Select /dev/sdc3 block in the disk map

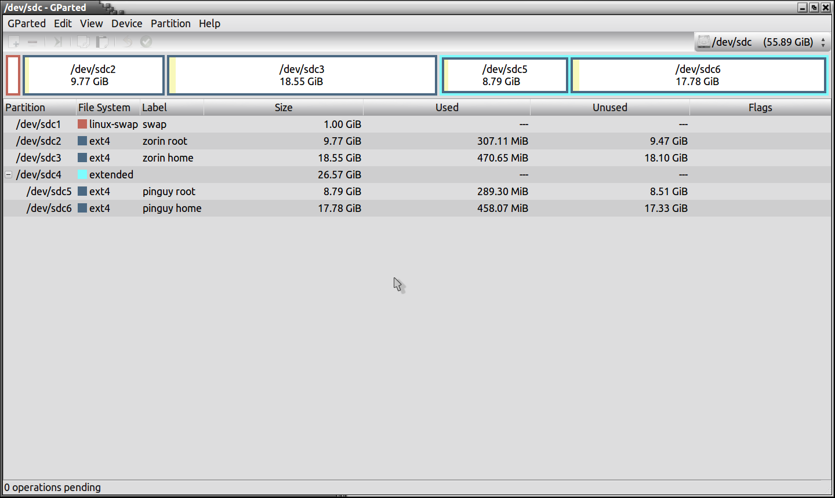click(302, 75)
